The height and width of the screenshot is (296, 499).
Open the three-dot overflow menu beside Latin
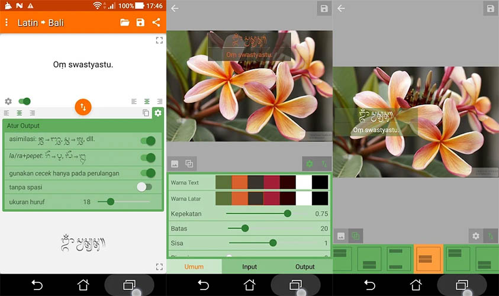pos(7,22)
